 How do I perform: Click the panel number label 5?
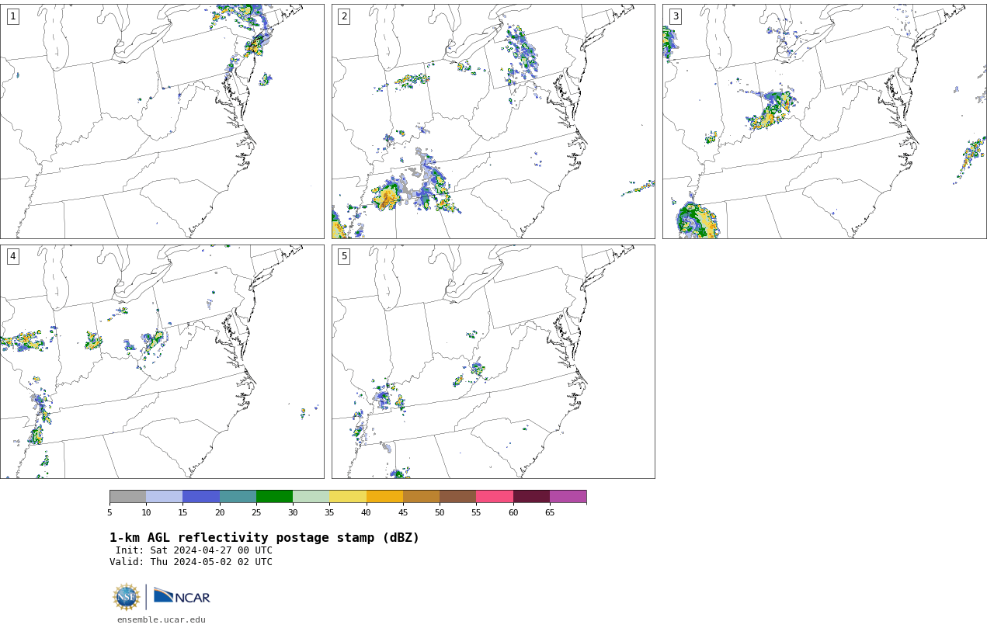(344, 256)
